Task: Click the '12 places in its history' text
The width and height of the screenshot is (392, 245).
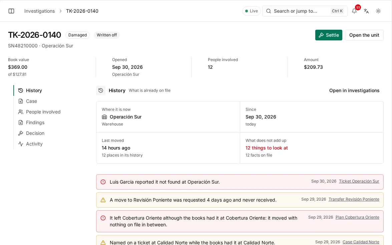Action: [x=122, y=155]
